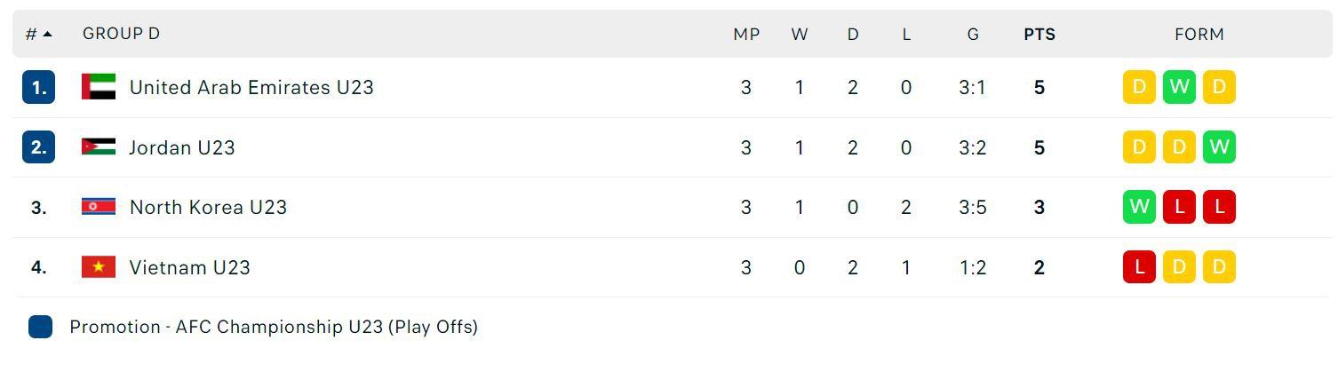Click Vietnam's last yellow D form badge
The height and width of the screenshot is (380, 1338).
pyautogui.click(x=1219, y=267)
